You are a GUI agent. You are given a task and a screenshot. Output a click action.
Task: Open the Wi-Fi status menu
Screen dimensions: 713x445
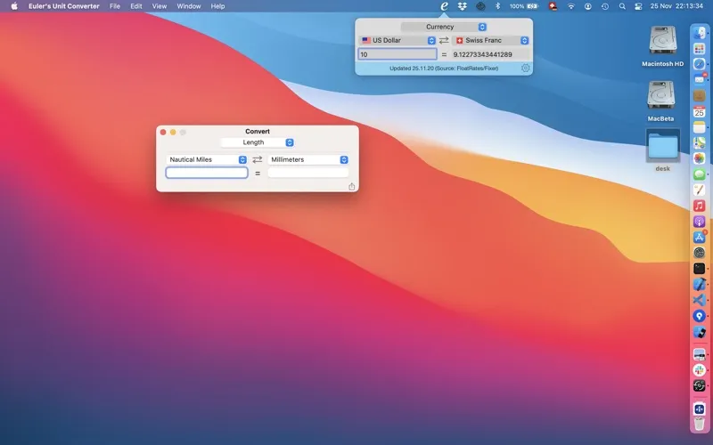pyautogui.click(x=571, y=6)
